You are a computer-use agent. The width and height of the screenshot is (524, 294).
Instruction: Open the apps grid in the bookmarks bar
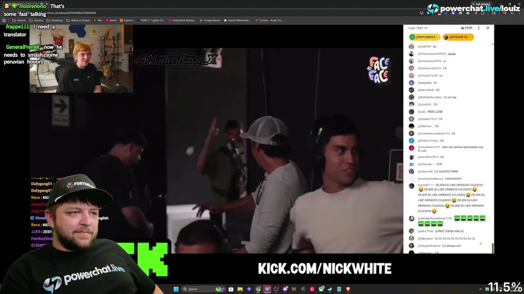tap(4, 20)
